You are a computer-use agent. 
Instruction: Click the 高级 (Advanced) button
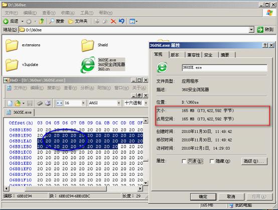click(x=254, y=161)
